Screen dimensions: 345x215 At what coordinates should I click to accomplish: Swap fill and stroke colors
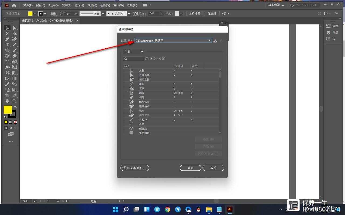pos(15,107)
